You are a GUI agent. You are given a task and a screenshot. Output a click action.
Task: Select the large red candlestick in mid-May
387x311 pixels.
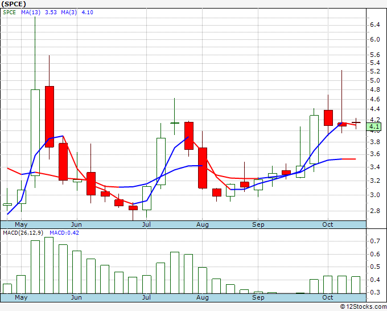point(49,116)
